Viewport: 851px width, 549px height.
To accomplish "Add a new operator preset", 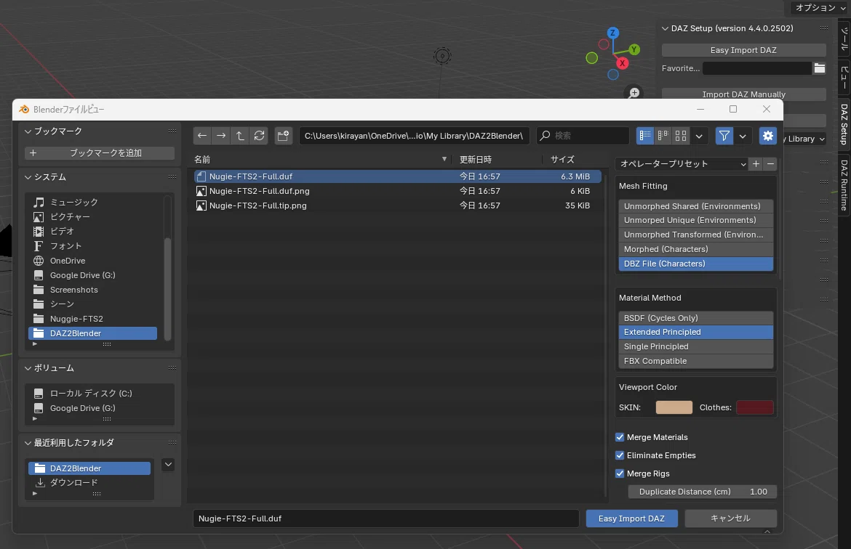I will point(756,163).
